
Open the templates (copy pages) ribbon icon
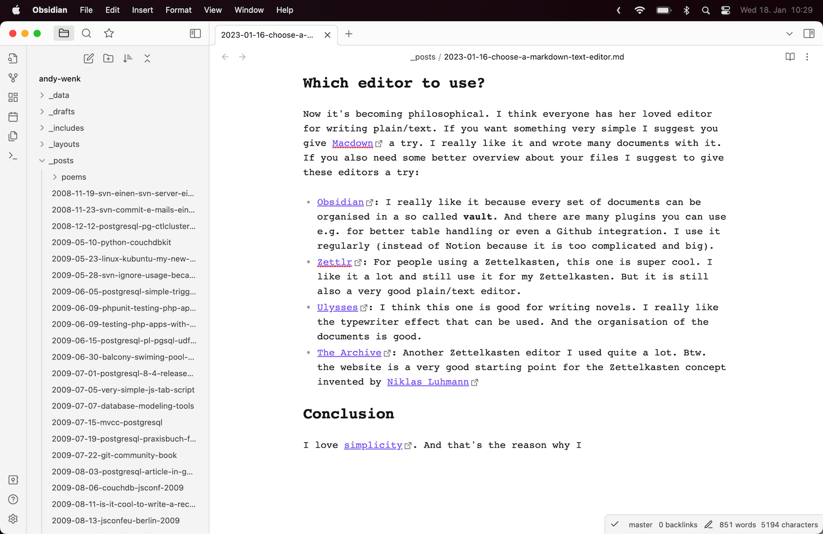13,136
